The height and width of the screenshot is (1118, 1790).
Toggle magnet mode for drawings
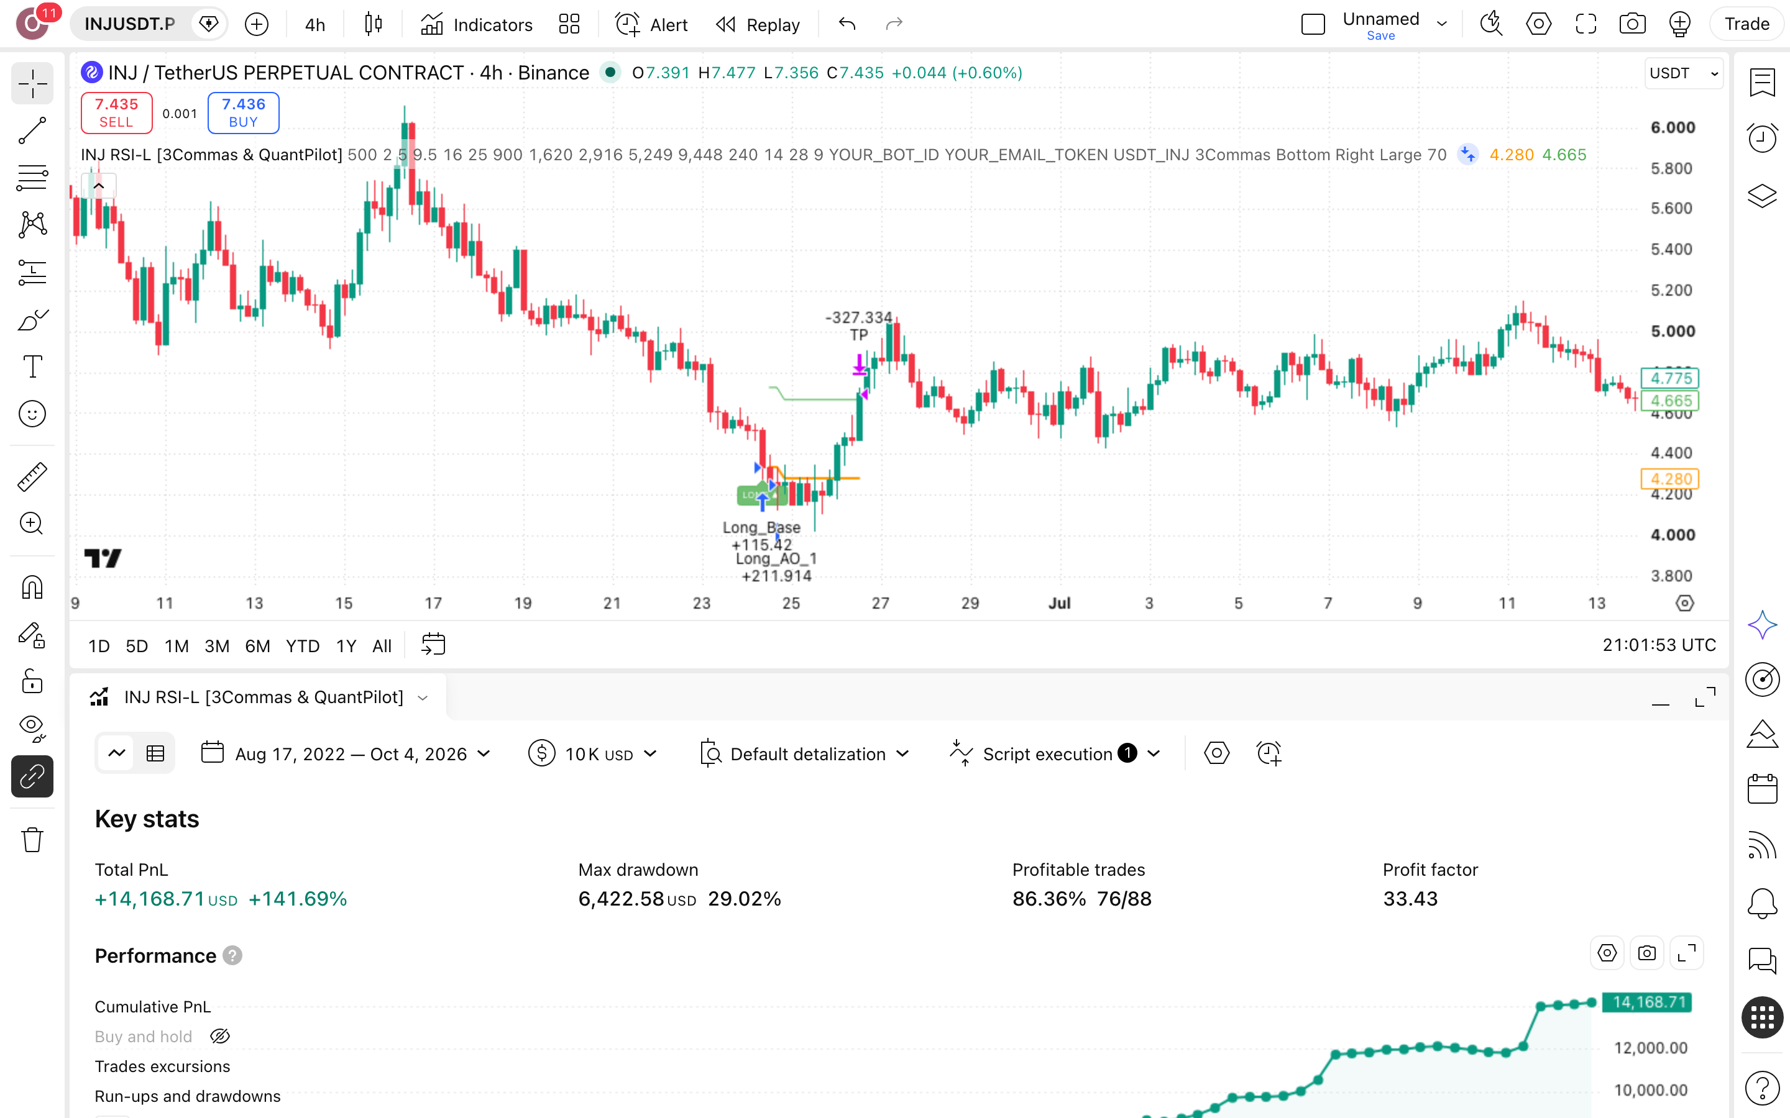click(x=32, y=588)
